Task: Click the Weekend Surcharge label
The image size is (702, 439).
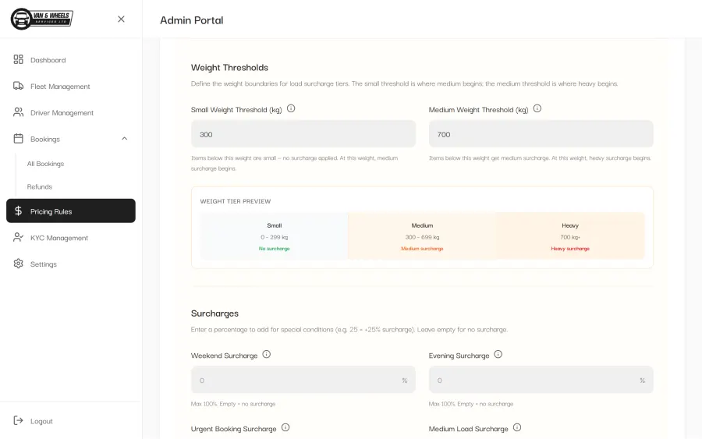Action: 225,356
